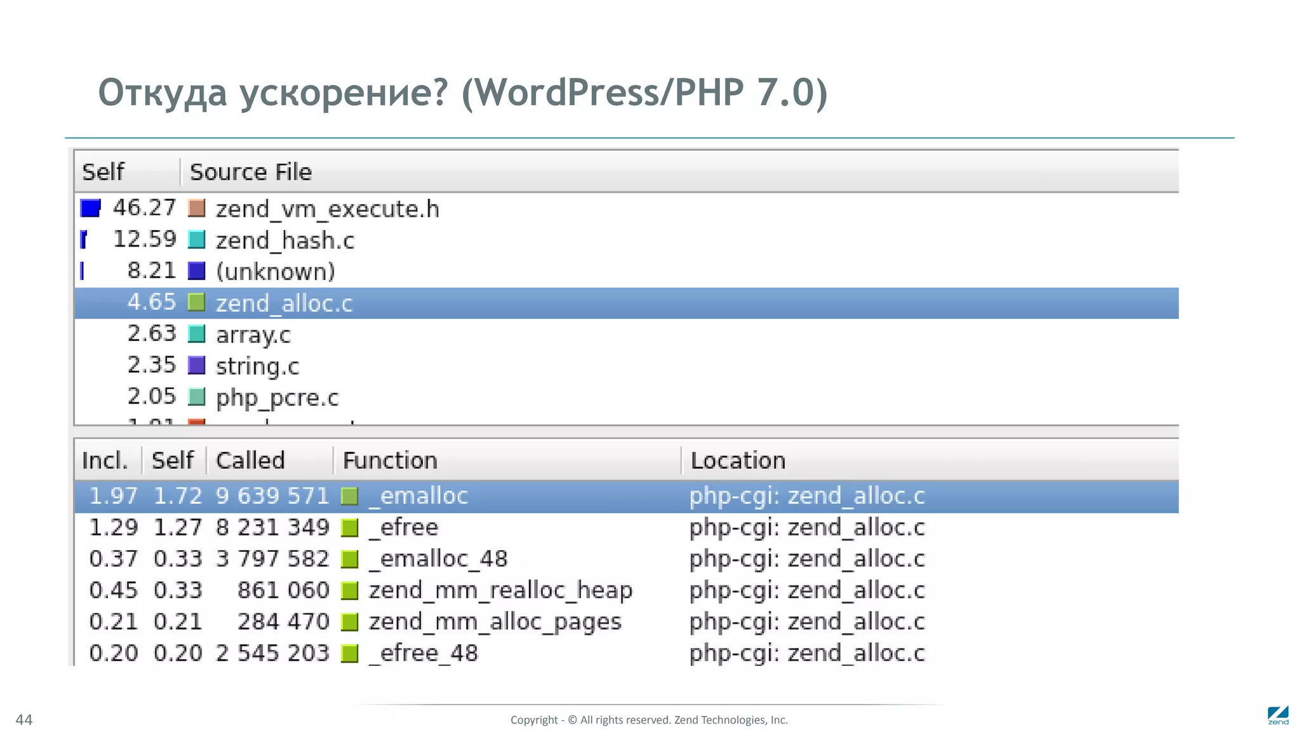This screenshot has width=1299, height=730.
Task: Click the Zend Technologies copyright notice
Action: [x=649, y=720]
